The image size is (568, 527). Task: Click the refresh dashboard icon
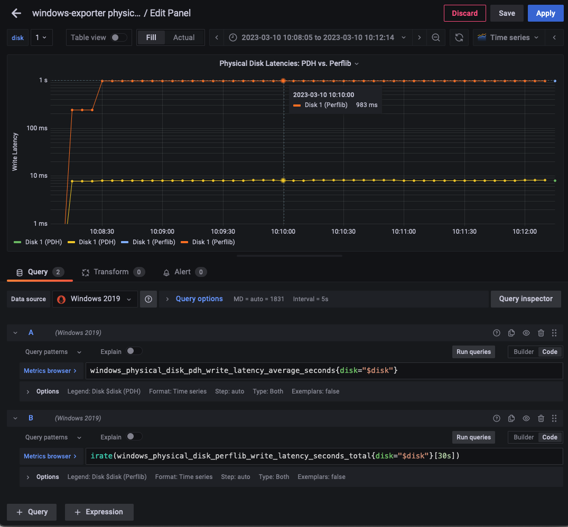[458, 37]
